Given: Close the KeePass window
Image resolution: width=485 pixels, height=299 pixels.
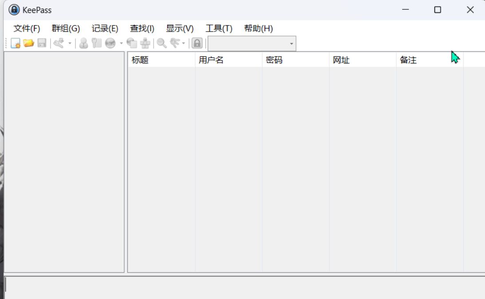Looking at the screenshot, I should click(470, 10).
